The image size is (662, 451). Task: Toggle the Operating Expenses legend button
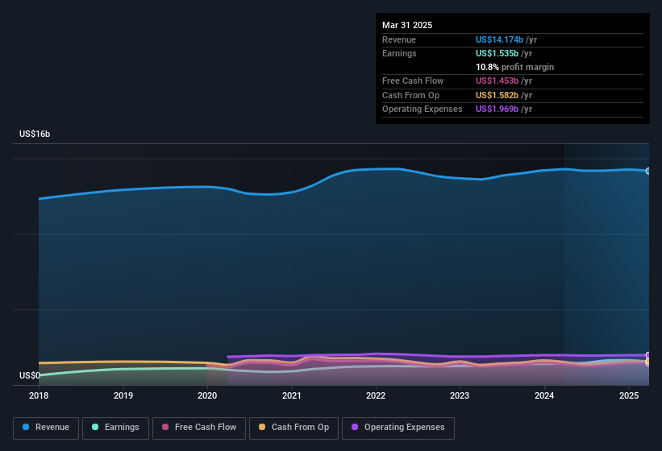pos(398,428)
